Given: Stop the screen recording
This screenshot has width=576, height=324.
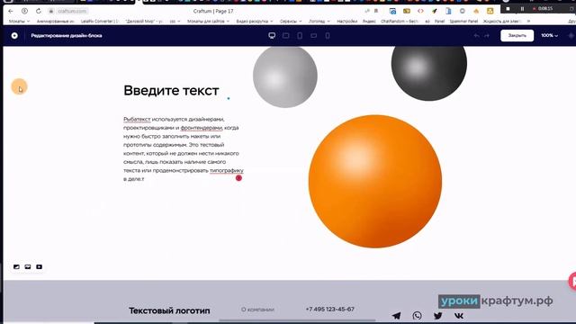Looking at the screenshot, I should 508,8.
